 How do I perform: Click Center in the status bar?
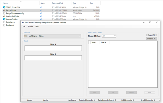point(46,100)
